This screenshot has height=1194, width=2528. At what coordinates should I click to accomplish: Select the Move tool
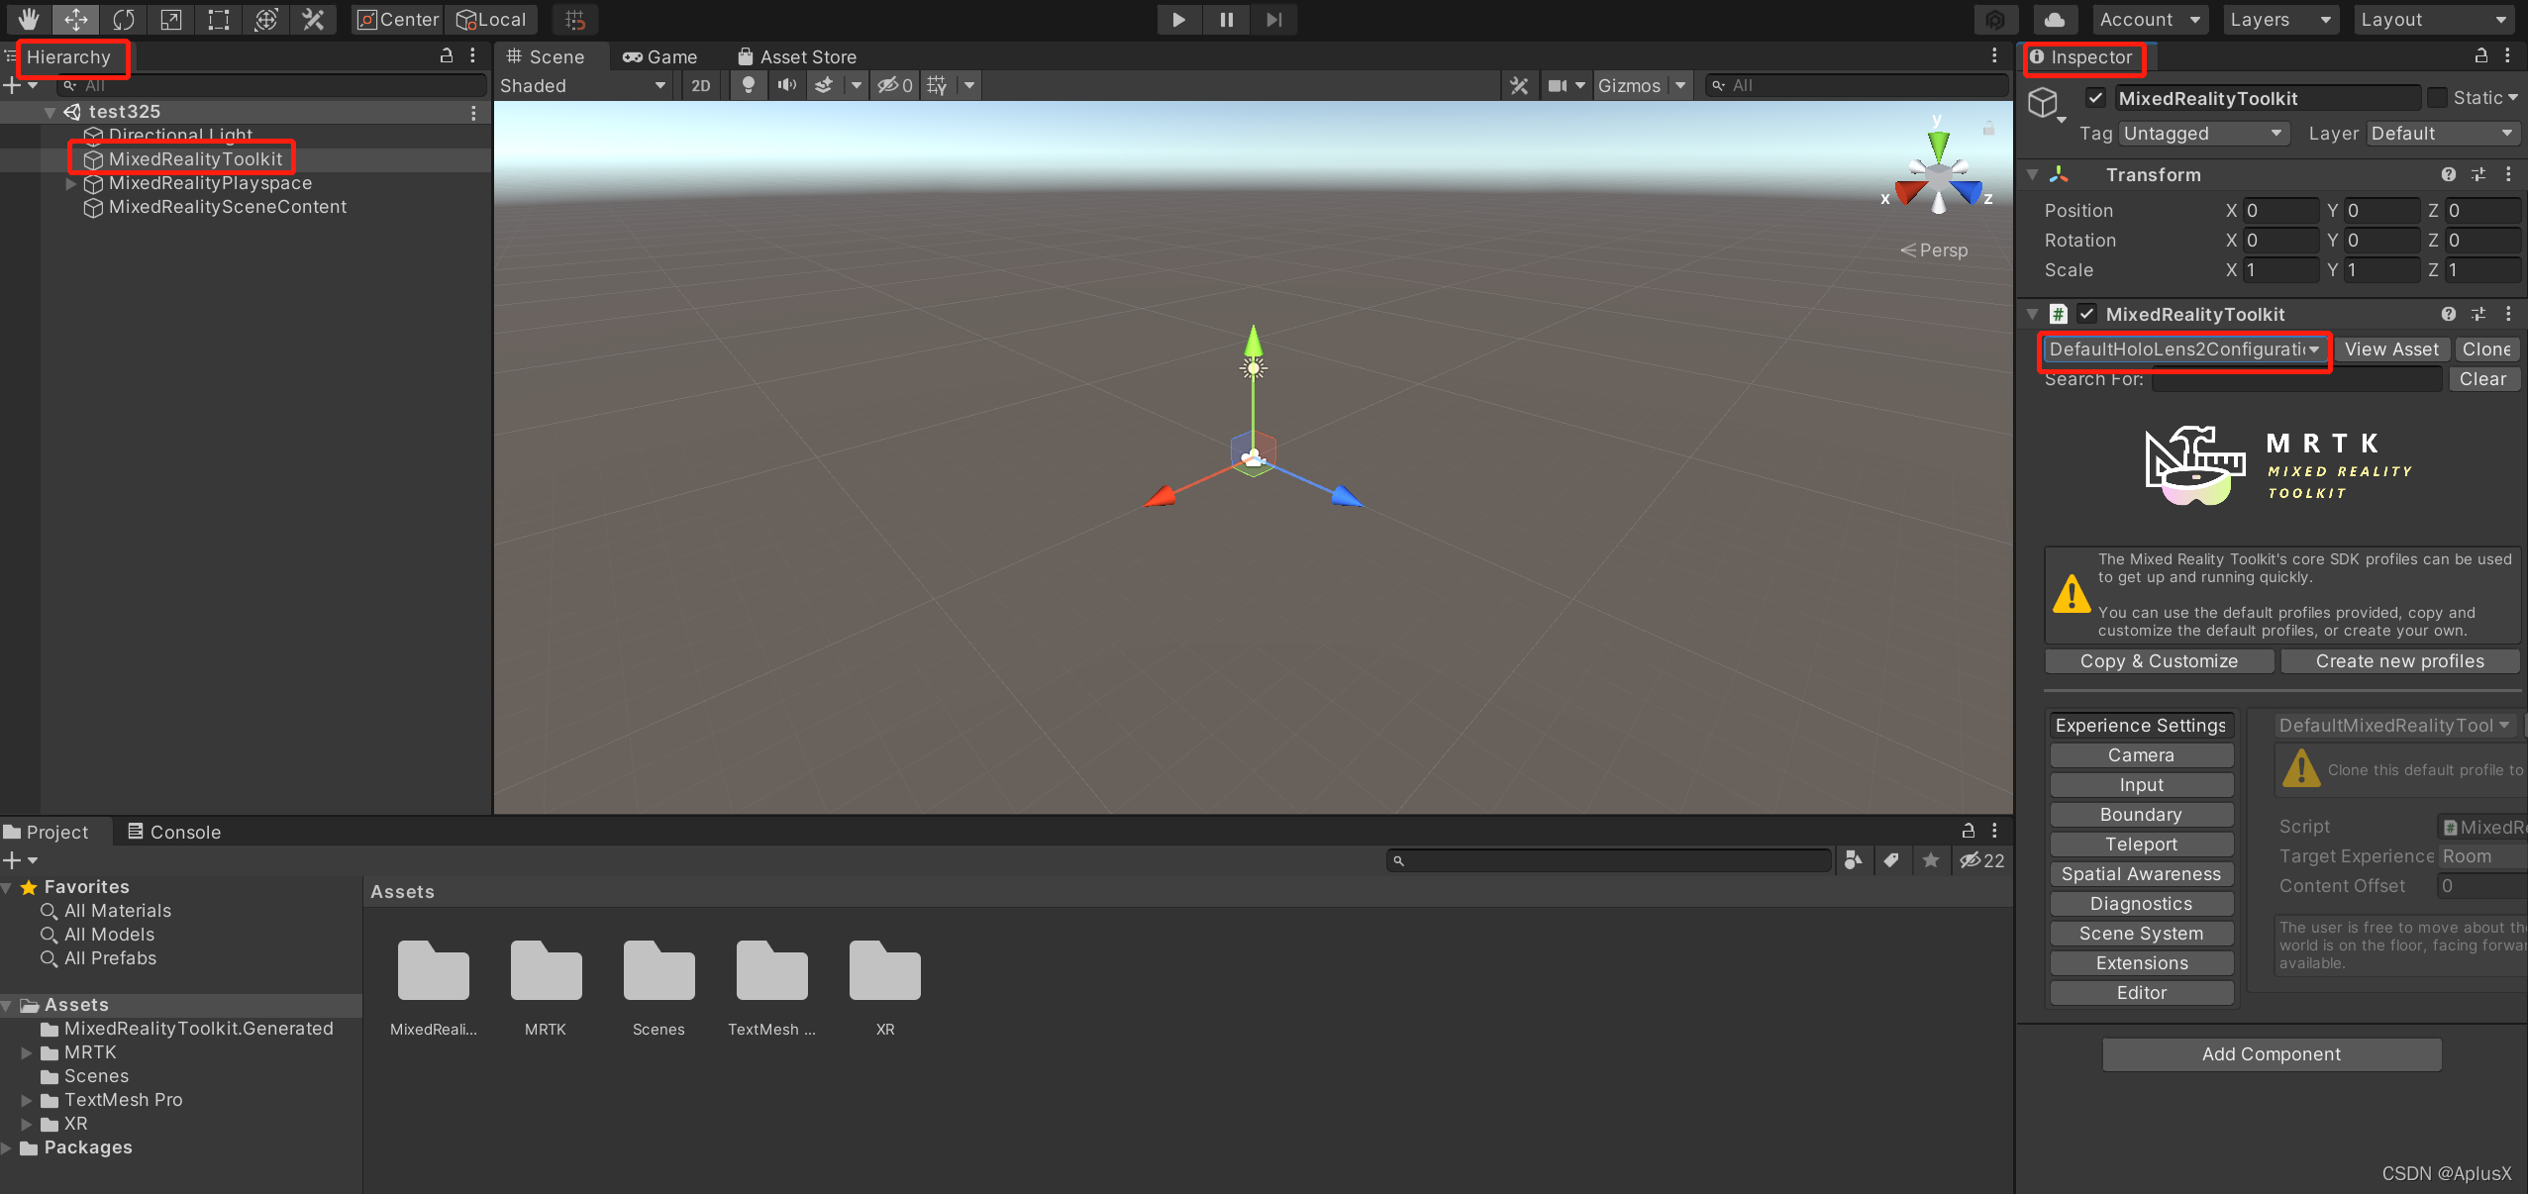click(75, 20)
